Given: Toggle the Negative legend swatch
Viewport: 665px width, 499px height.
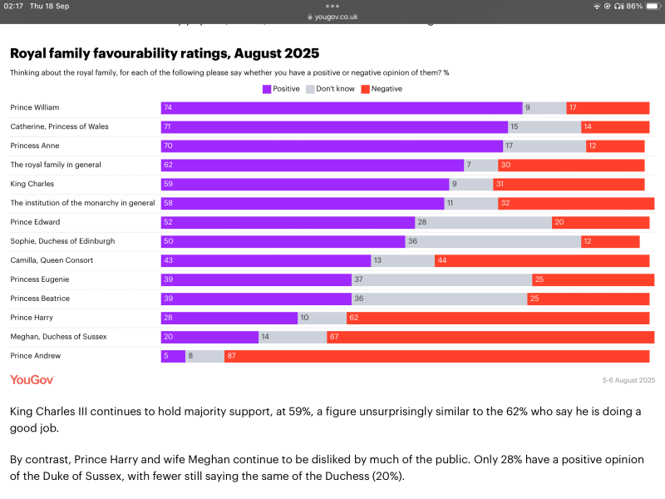Looking at the screenshot, I should [364, 88].
